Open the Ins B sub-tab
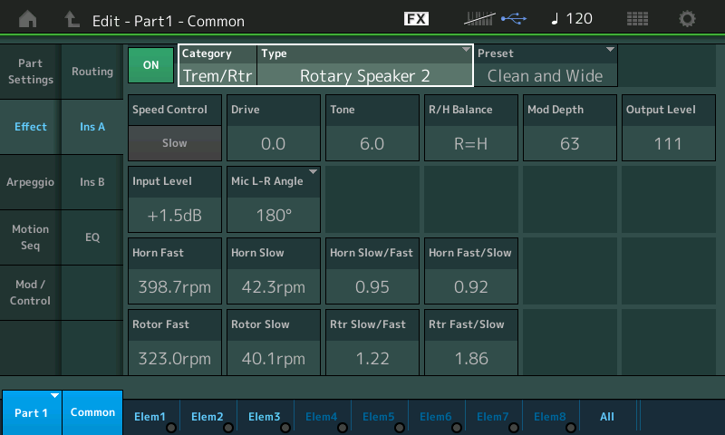Image resolution: width=725 pixels, height=435 pixels. 92,182
